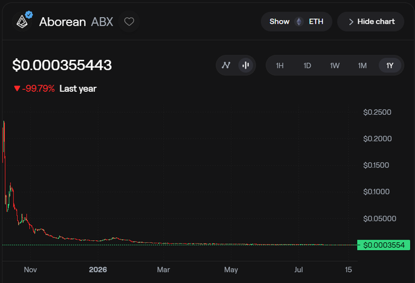415x283 pixels.
Task: Click the $0.2000 axis label
Action: [x=377, y=139]
